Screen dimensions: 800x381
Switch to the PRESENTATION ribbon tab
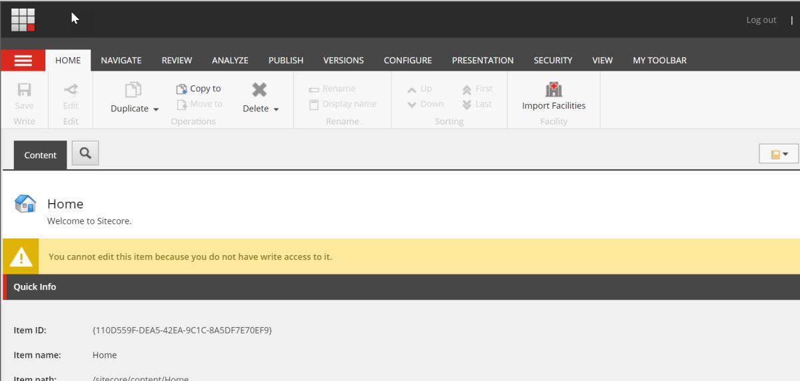(x=483, y=60)
